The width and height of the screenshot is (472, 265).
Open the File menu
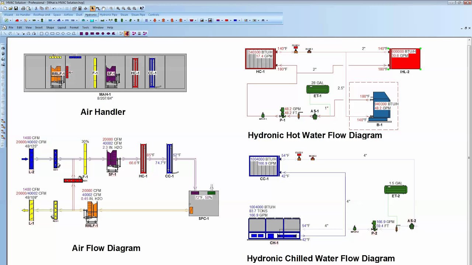point(11,28)
